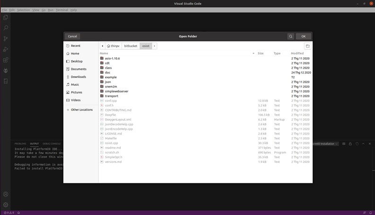Select the json folder
The width and height of the screenshot is (375, 215).
point(205,82)
